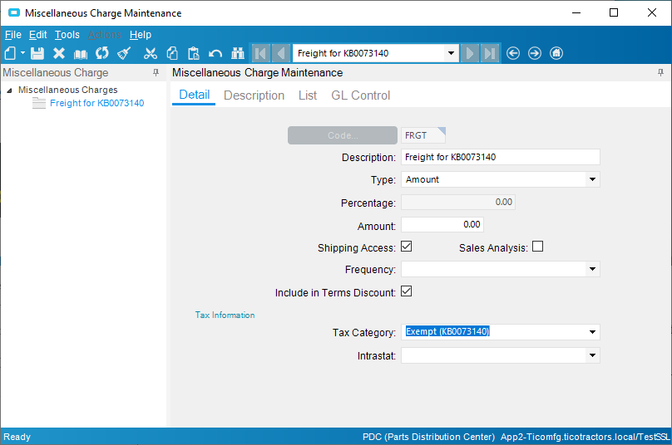Click the Ready status text

17,437
